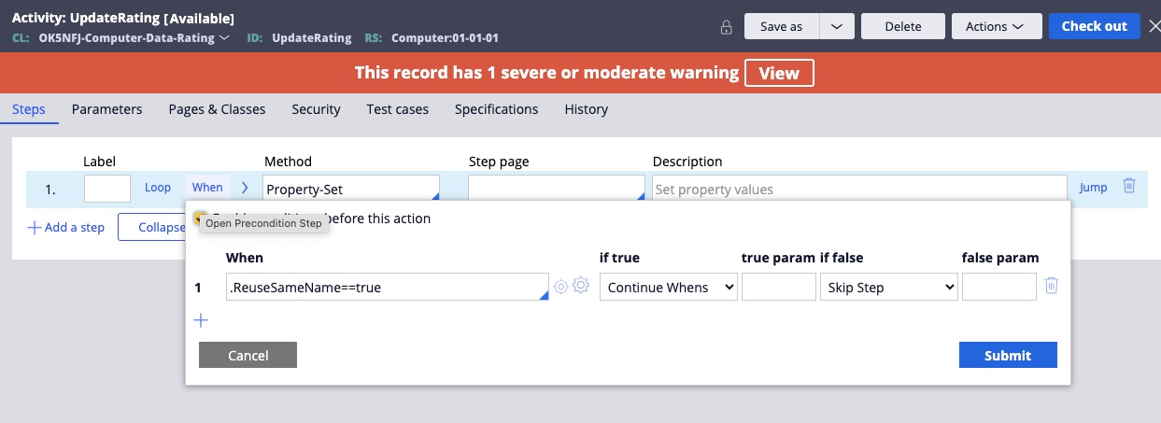Click the When condition input field
1161x423 pixels.
click(x=386, y=288)
